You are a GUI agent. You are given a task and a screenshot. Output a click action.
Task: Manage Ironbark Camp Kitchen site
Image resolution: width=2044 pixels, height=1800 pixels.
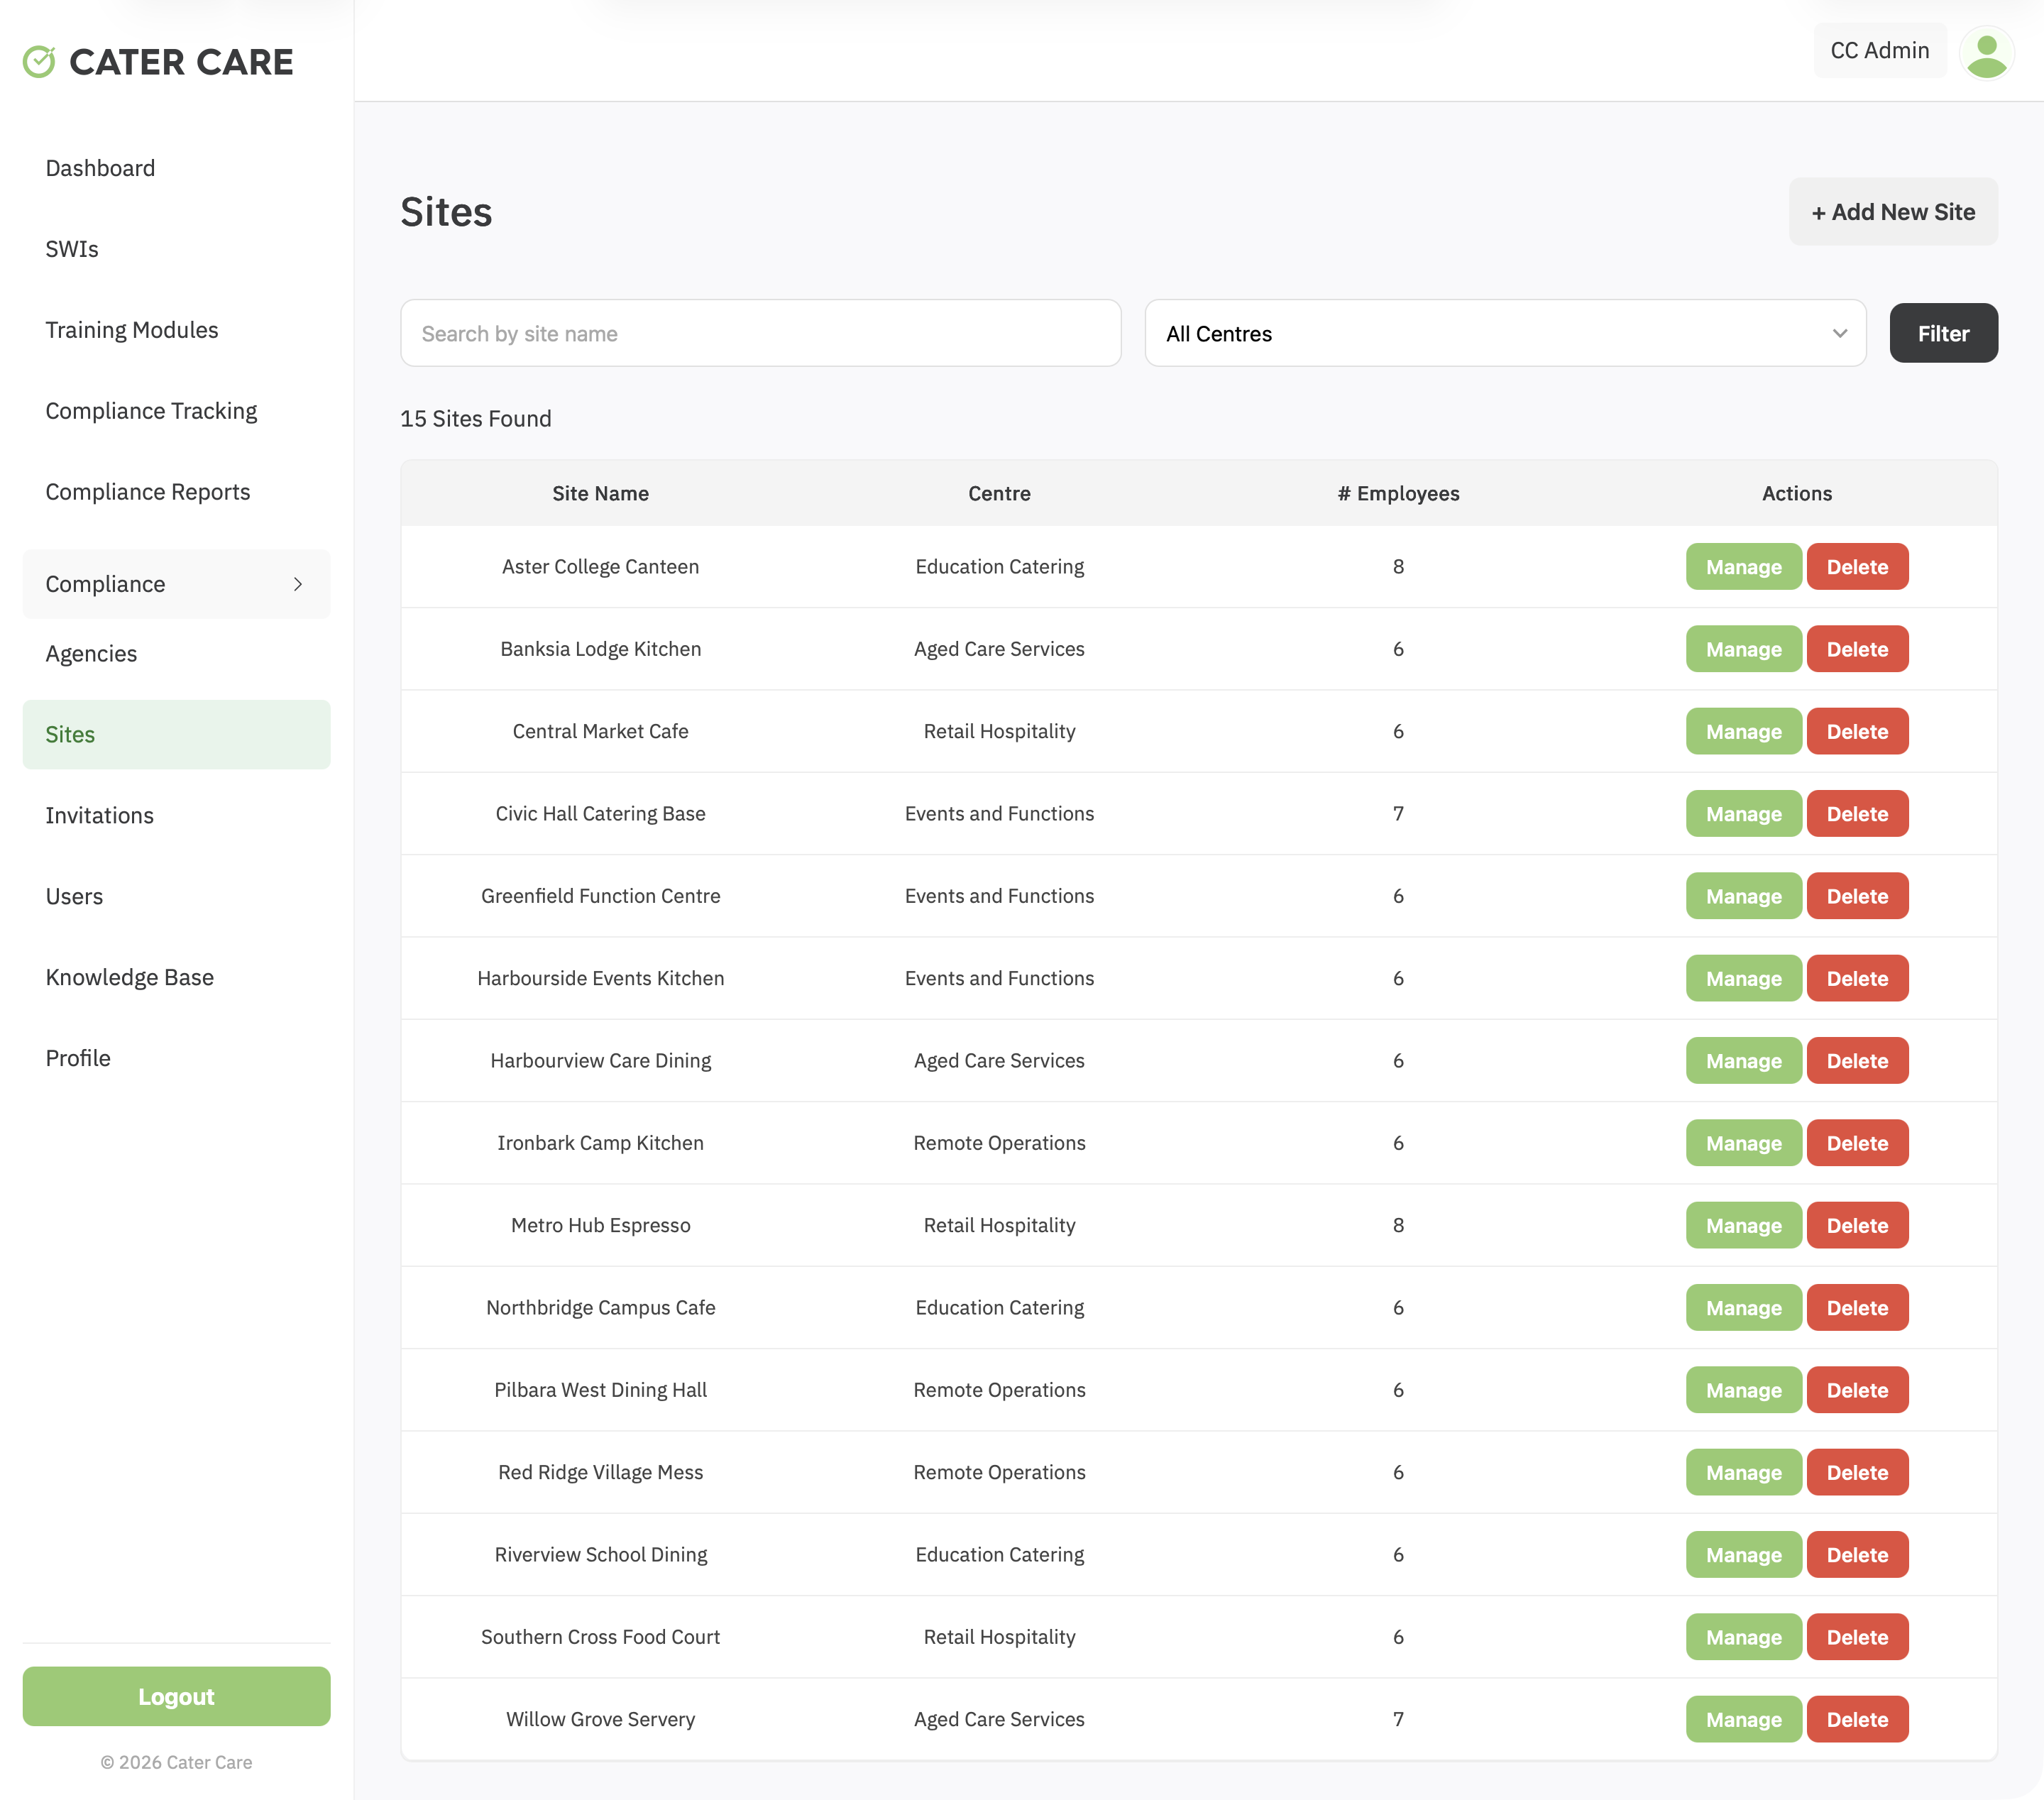point(1743,1143)
